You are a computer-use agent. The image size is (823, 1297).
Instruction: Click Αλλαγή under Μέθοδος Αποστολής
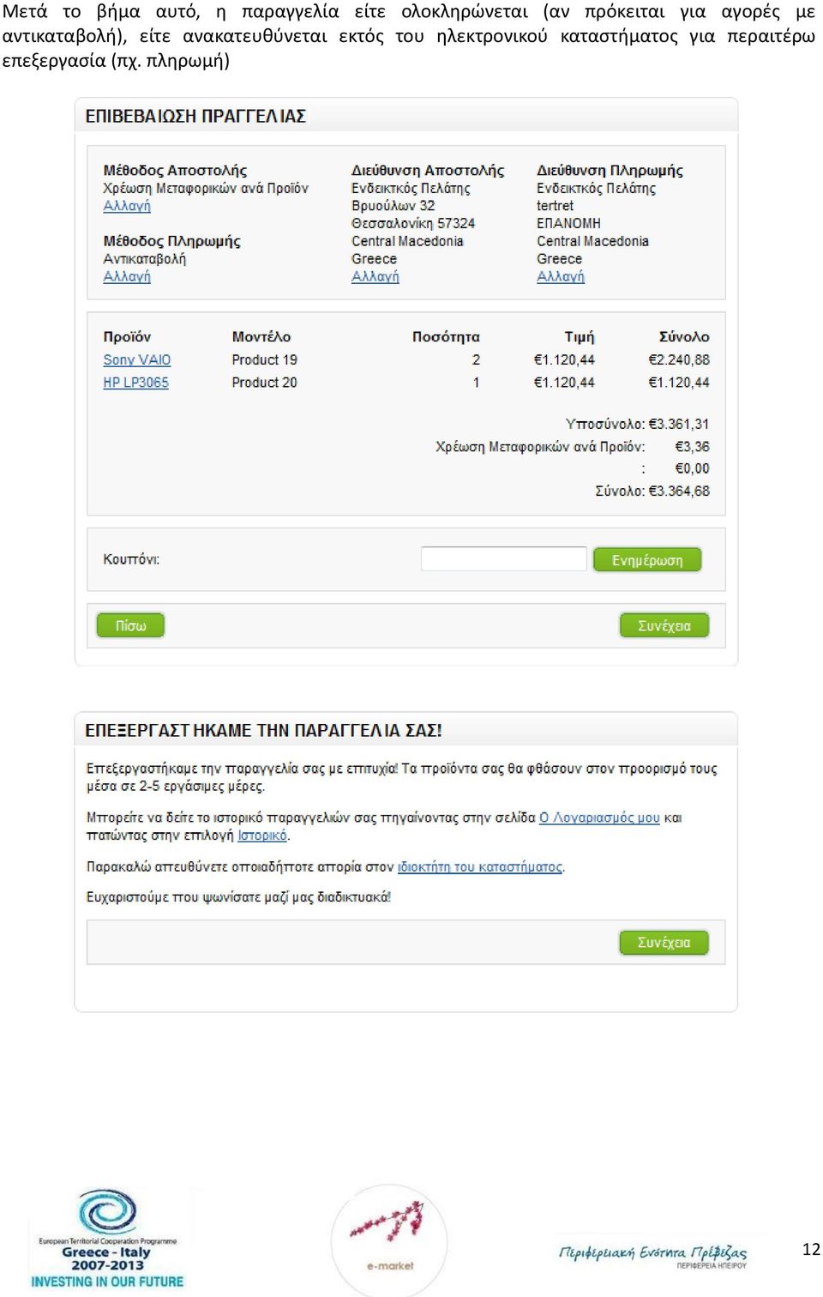(127, 206)
